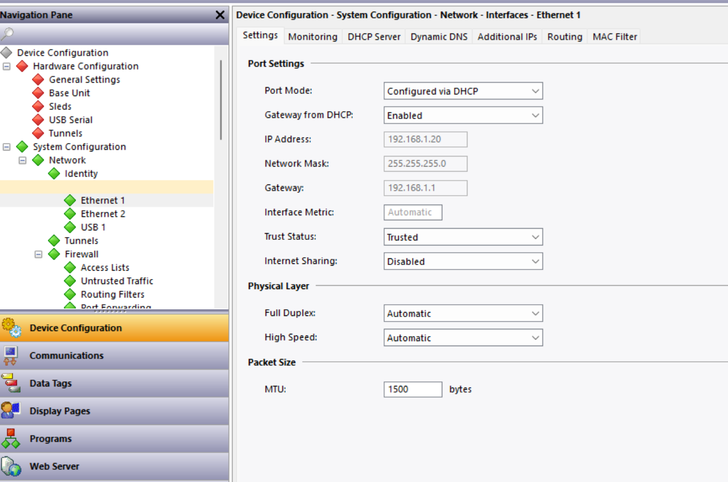
Task: Open the Trust Status dropdown
Action: pyautogui.click(x=463, y=237)
